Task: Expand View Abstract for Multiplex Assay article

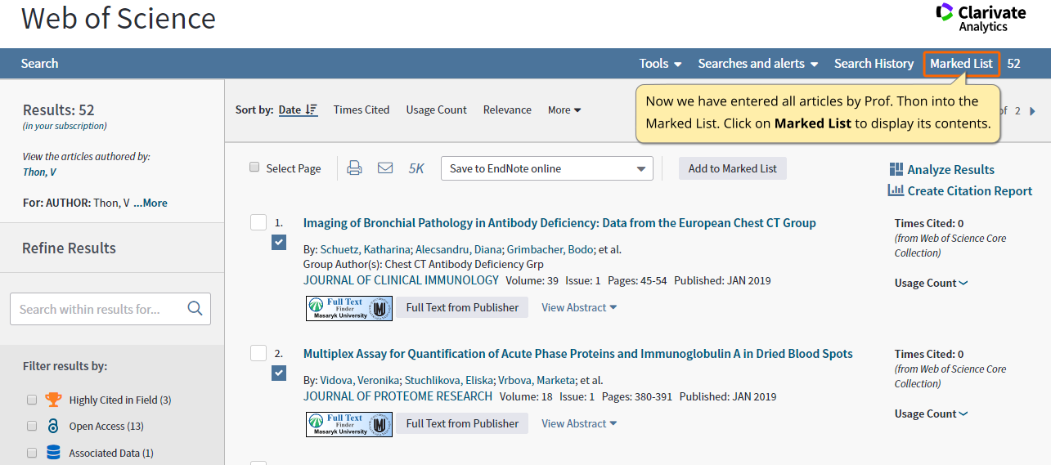Action: click(x=579, y=423)
